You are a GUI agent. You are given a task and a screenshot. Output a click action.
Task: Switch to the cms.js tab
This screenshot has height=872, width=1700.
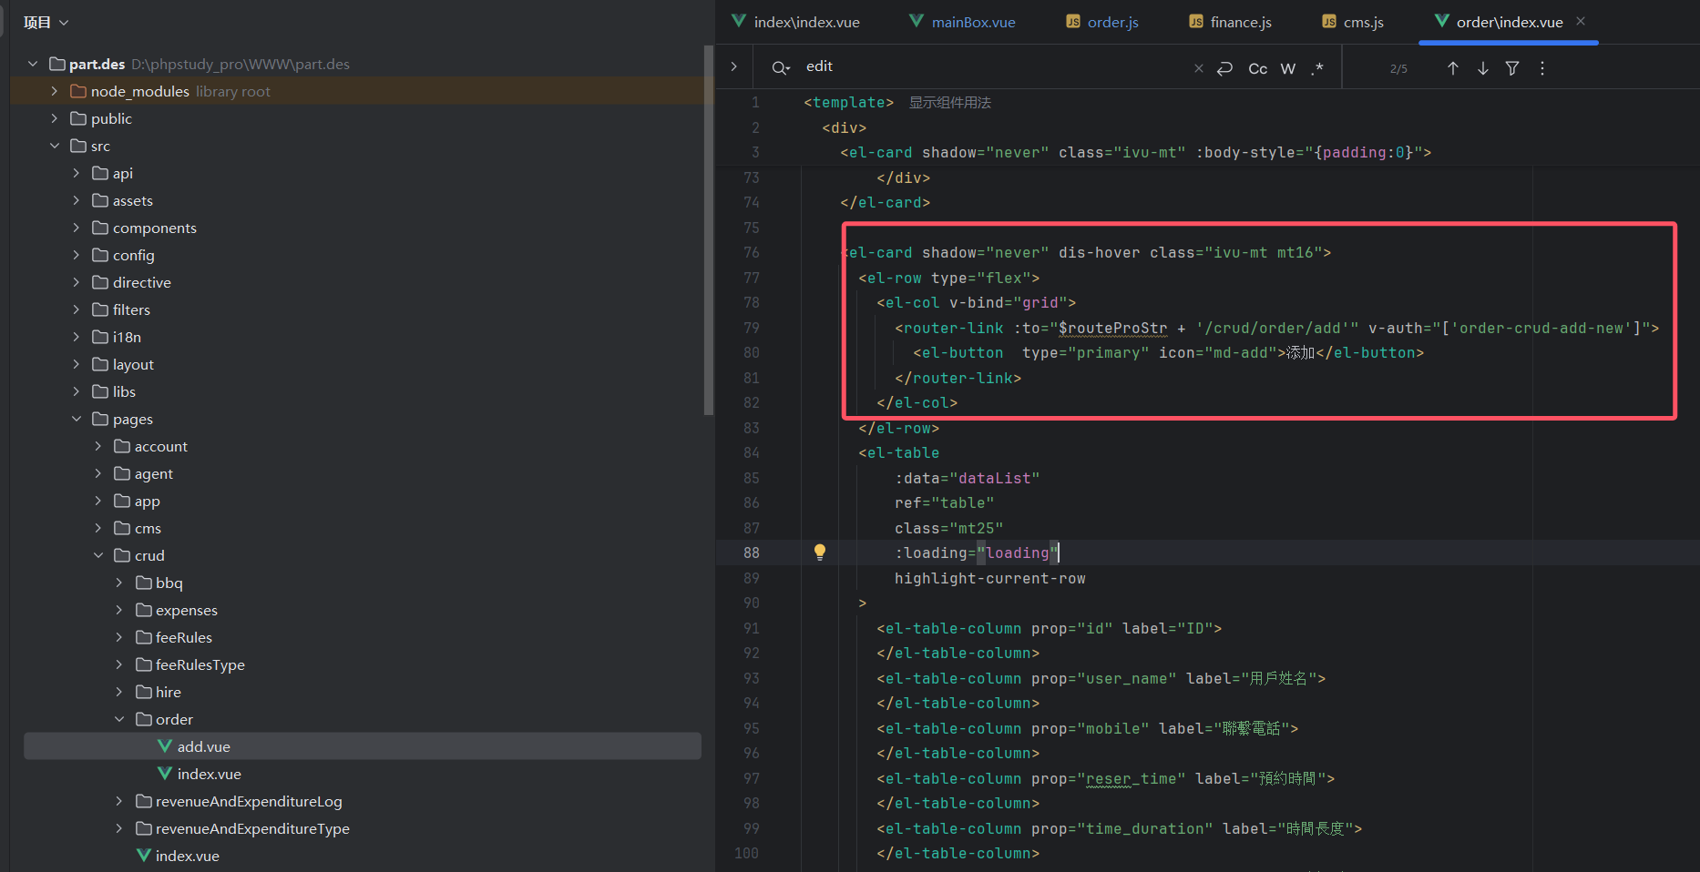tap(1353, 22)
